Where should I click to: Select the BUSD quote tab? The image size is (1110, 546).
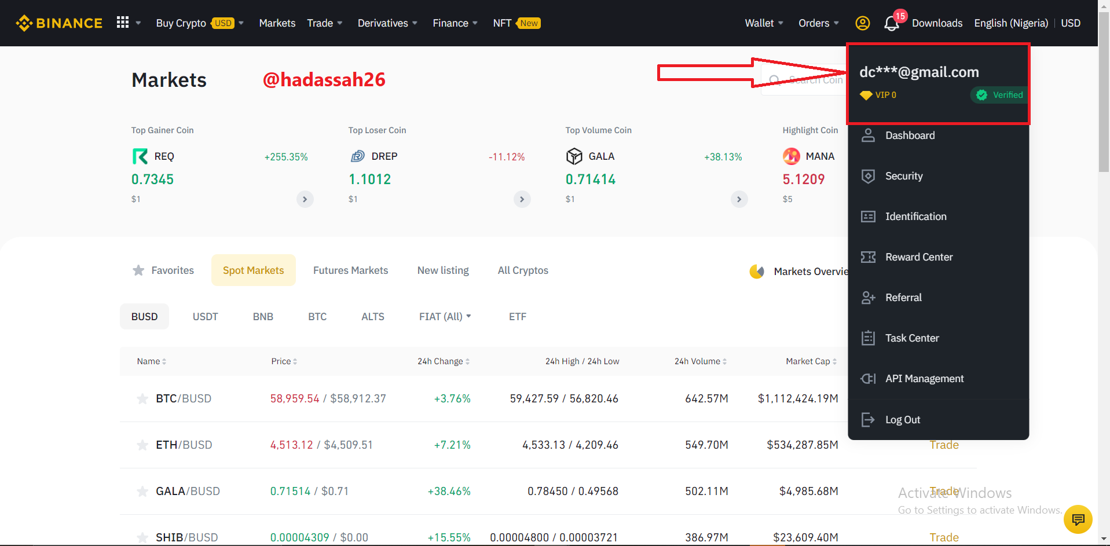(x=145, y=317)
